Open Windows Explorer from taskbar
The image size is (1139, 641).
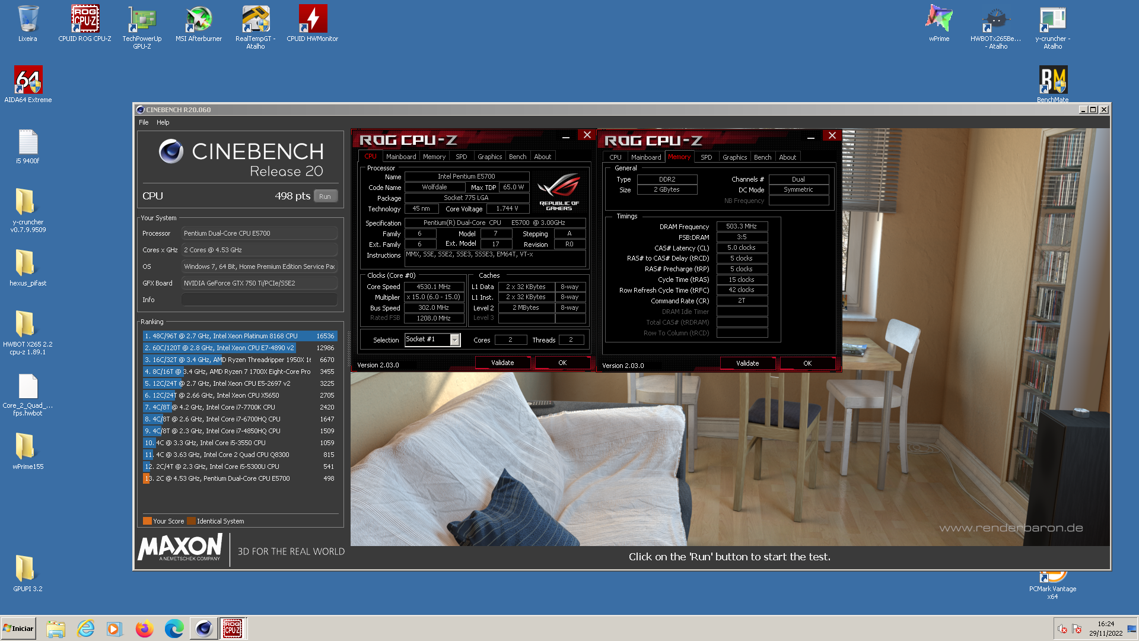coord(56,629)
